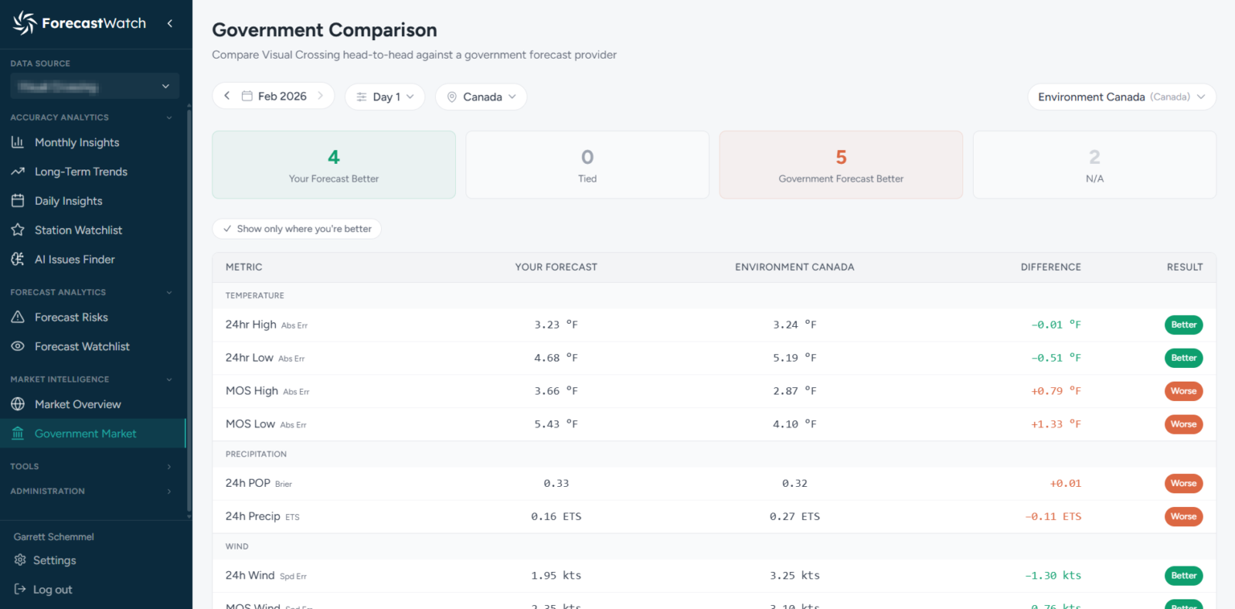Click the Long-Term Trends arrow icon

pos(18,171)
